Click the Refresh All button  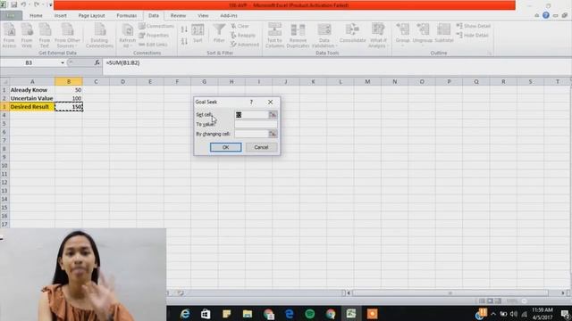(127, 36)
